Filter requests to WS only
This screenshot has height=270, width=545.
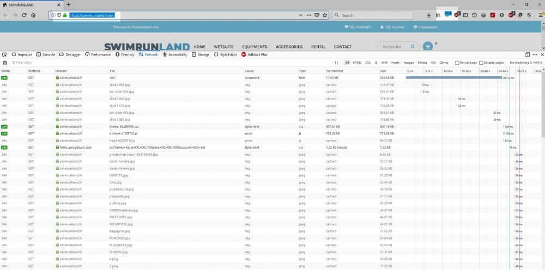pos(433,63)
